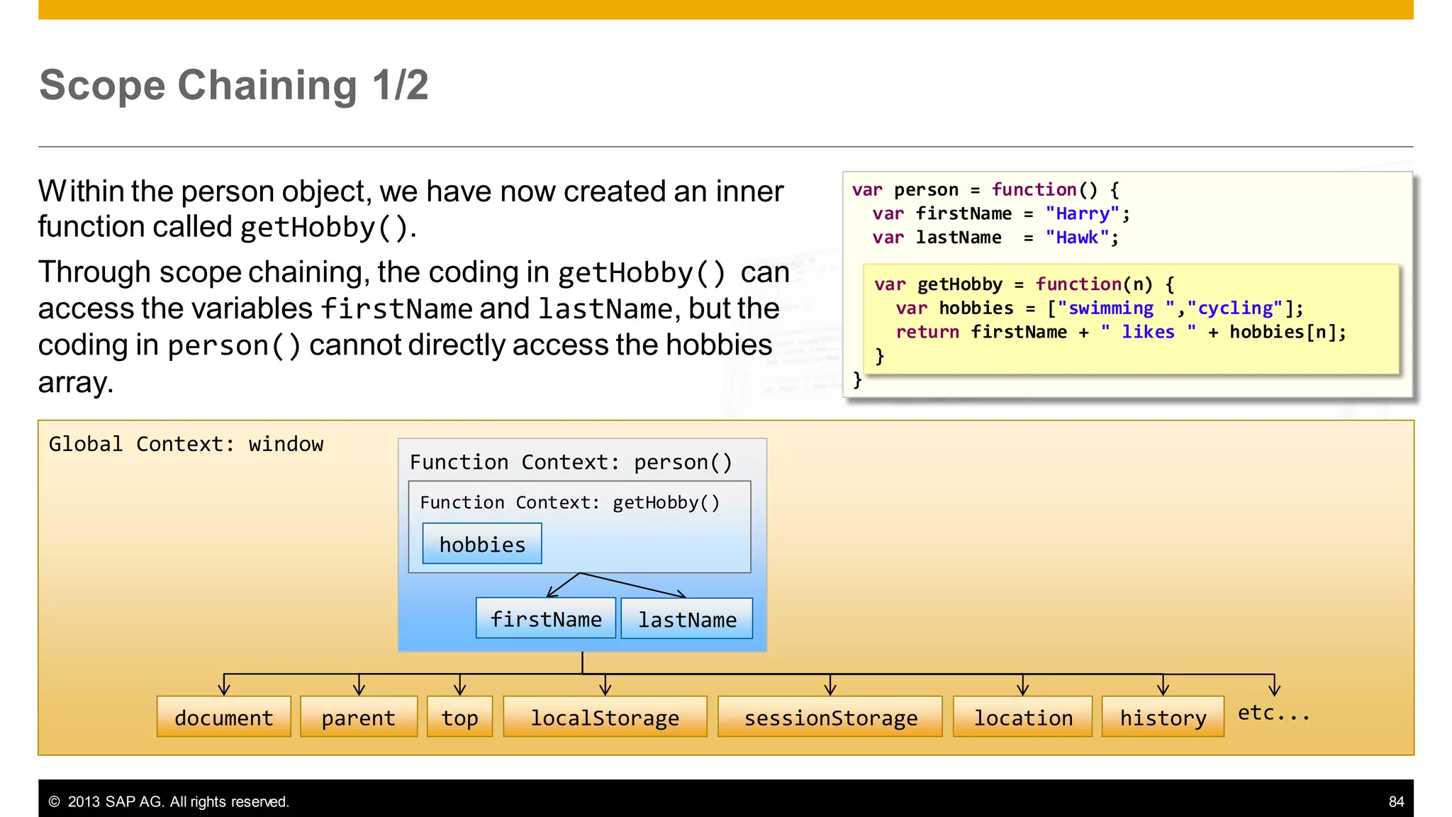The image size is (1452, 817).
Task: Click the code line with "Hawk"
Action: [x=995, y=238]
